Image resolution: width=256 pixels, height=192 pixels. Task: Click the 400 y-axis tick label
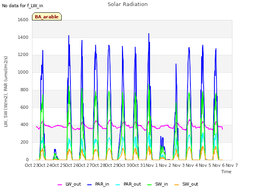(x=24, y=125)
